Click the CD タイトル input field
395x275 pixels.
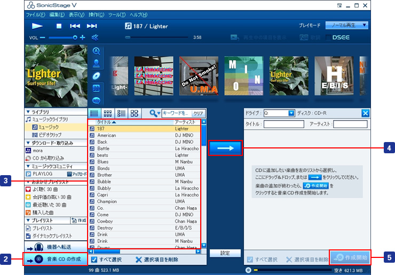click(x=284, y=124)
